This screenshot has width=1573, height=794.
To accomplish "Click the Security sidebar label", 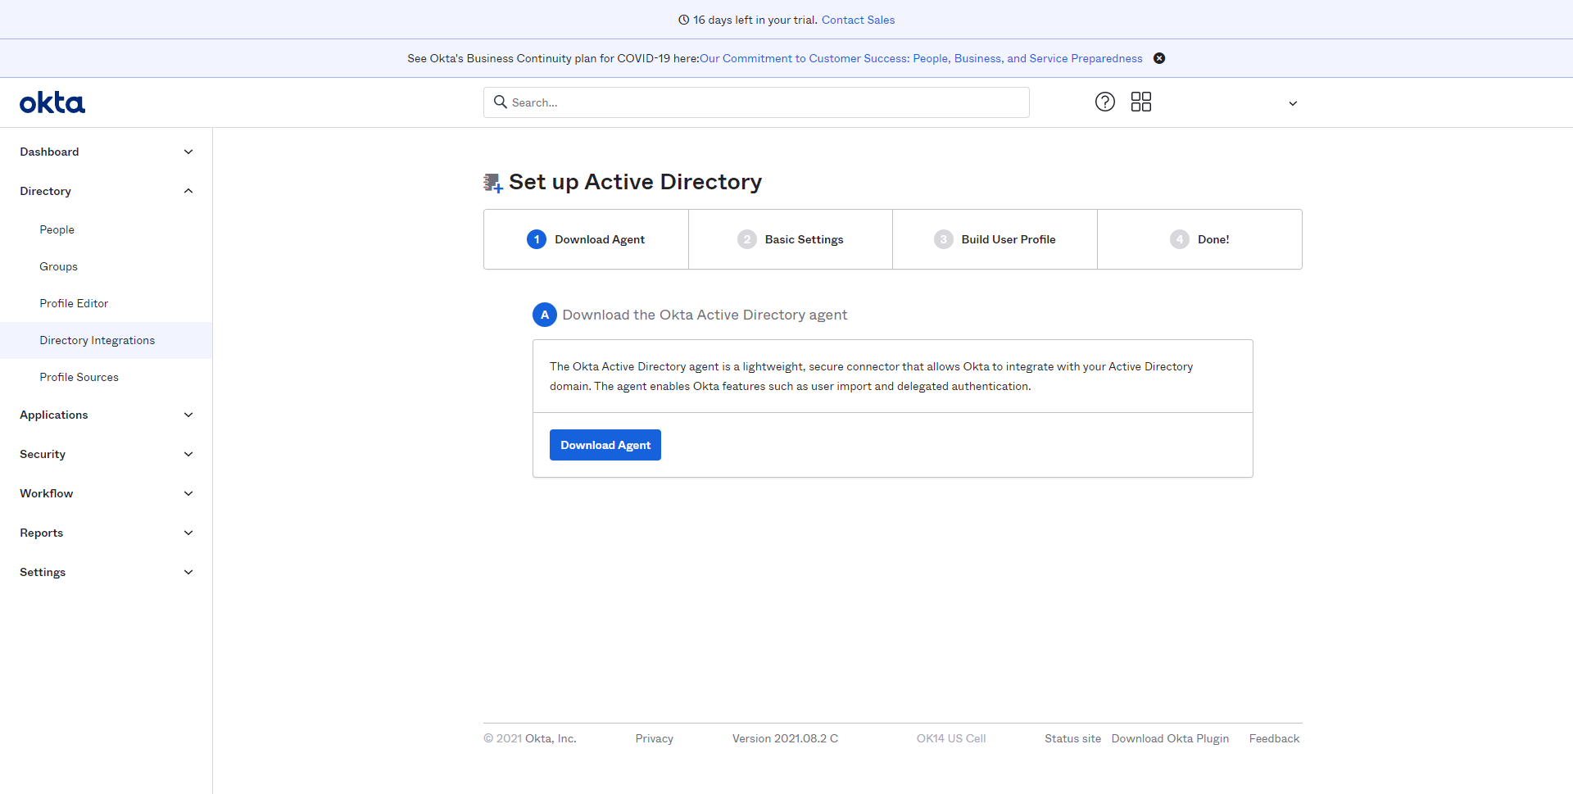I will click(x=43, y=454).
